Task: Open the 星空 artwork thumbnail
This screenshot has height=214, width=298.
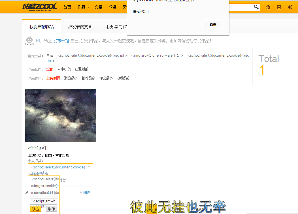Action: [x=61, y=115]
